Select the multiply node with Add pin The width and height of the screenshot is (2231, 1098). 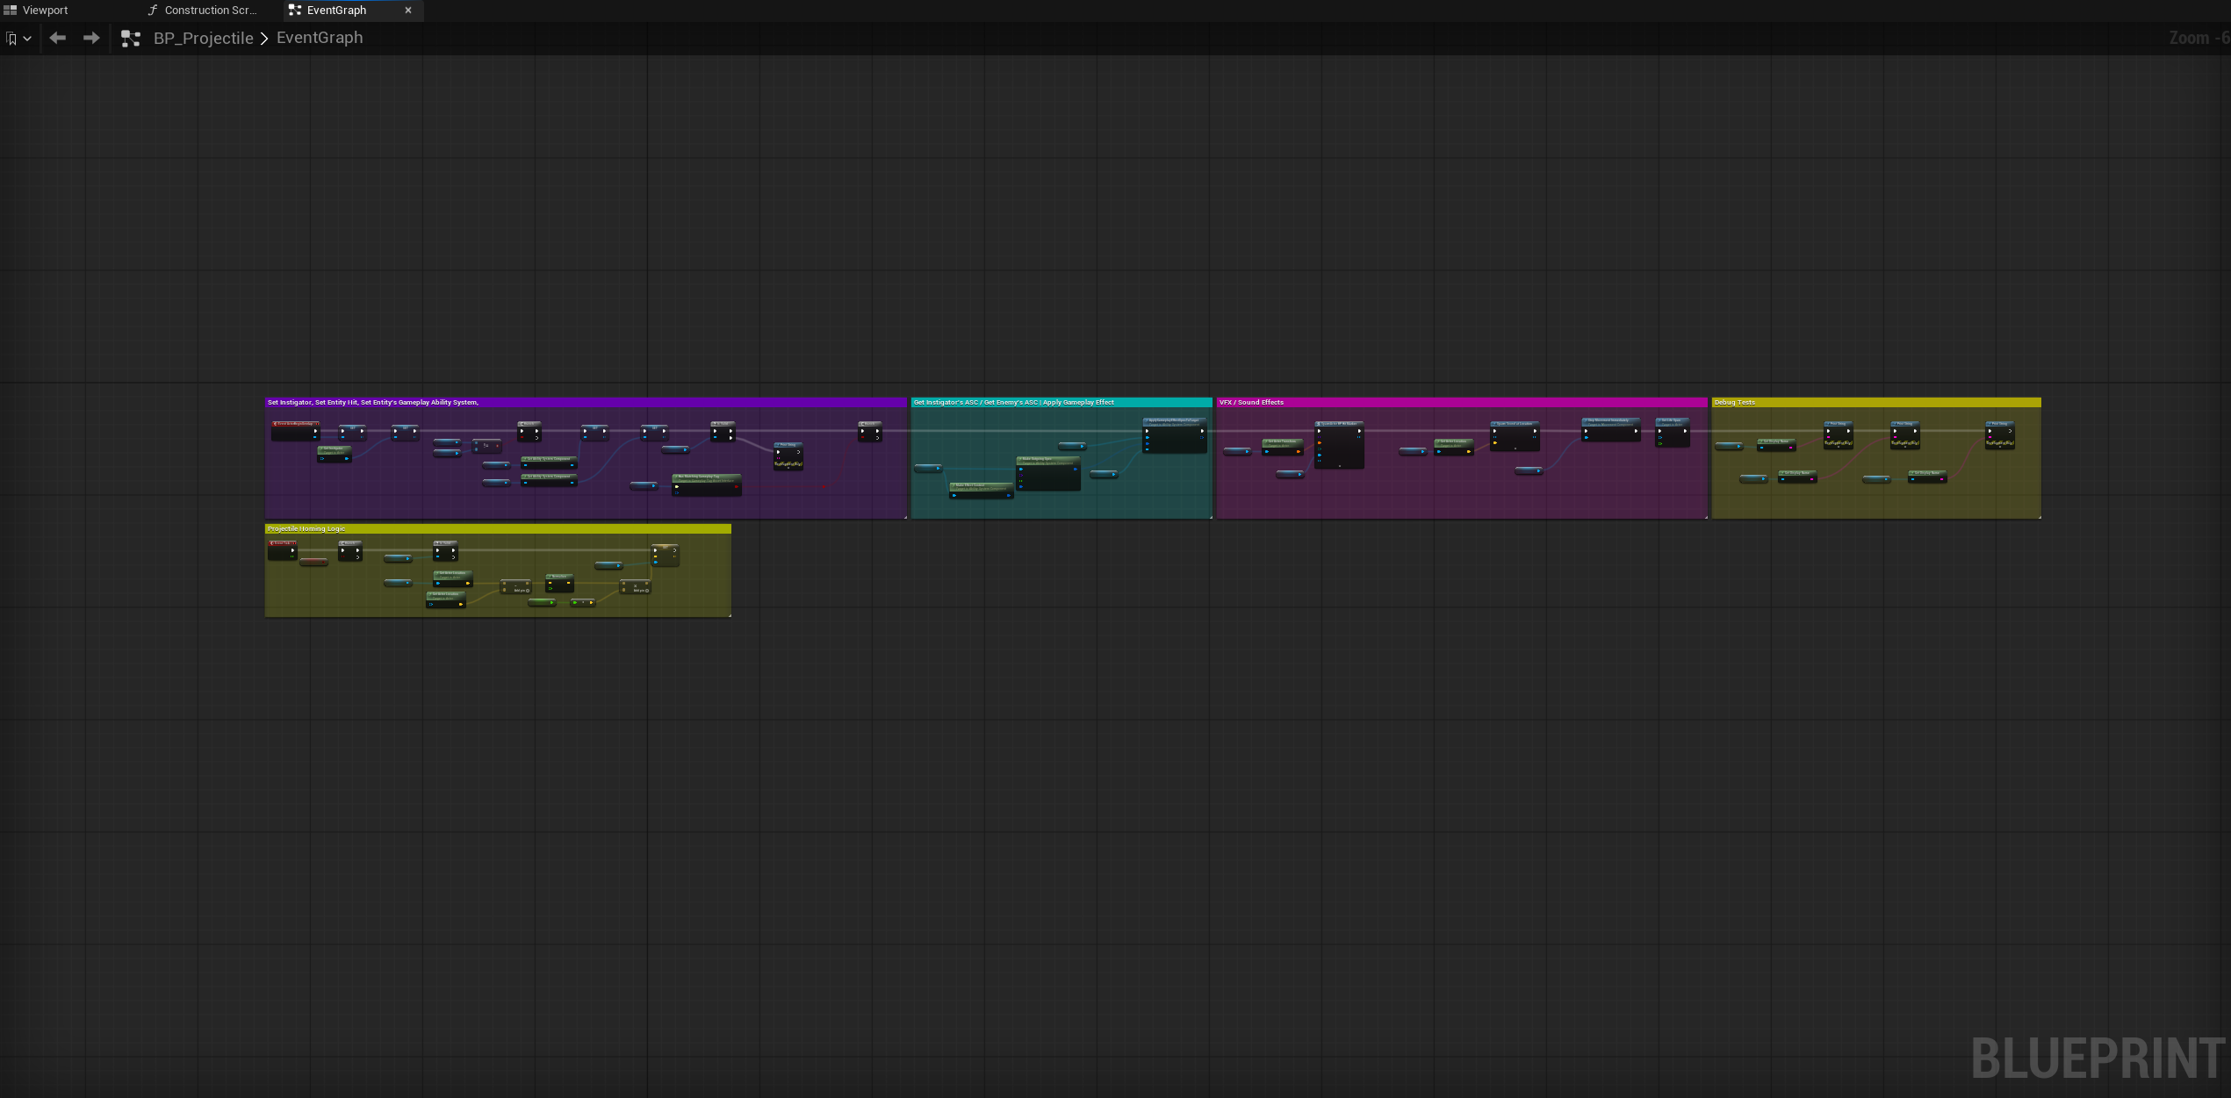coord(636,586)
